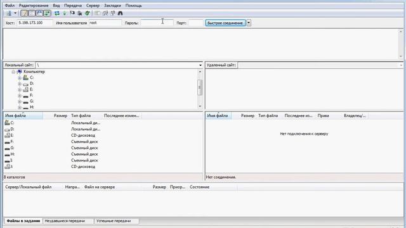Toggle the message log display

coord(24,13)
